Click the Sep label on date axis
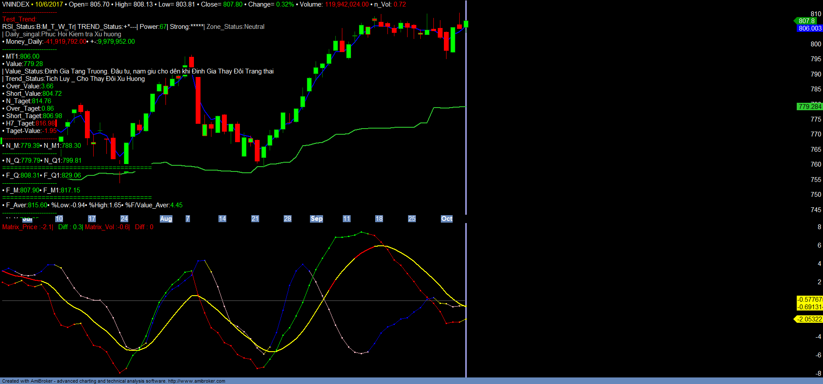 (316, 219)
